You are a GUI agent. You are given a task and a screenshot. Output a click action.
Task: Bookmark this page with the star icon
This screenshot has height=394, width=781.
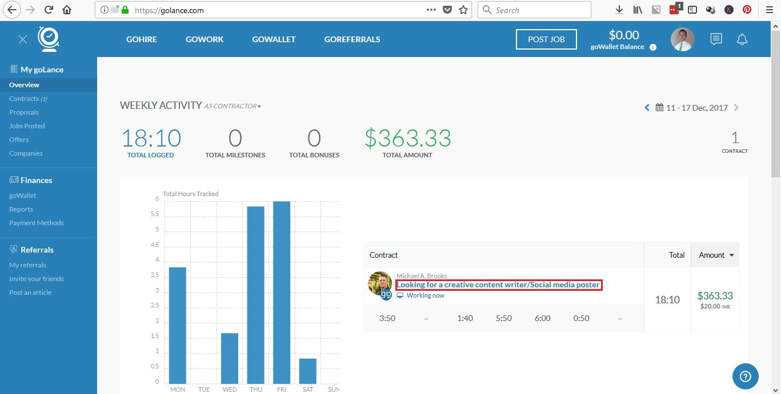coord(463,10)
